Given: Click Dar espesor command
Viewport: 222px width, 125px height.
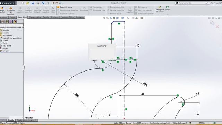Looking at the screenshot, I should pos(141,7).
